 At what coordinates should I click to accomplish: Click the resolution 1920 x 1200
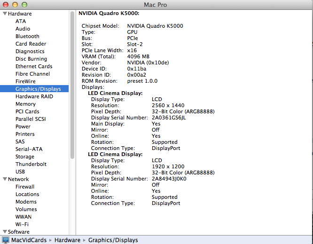[x=168, y=166]
